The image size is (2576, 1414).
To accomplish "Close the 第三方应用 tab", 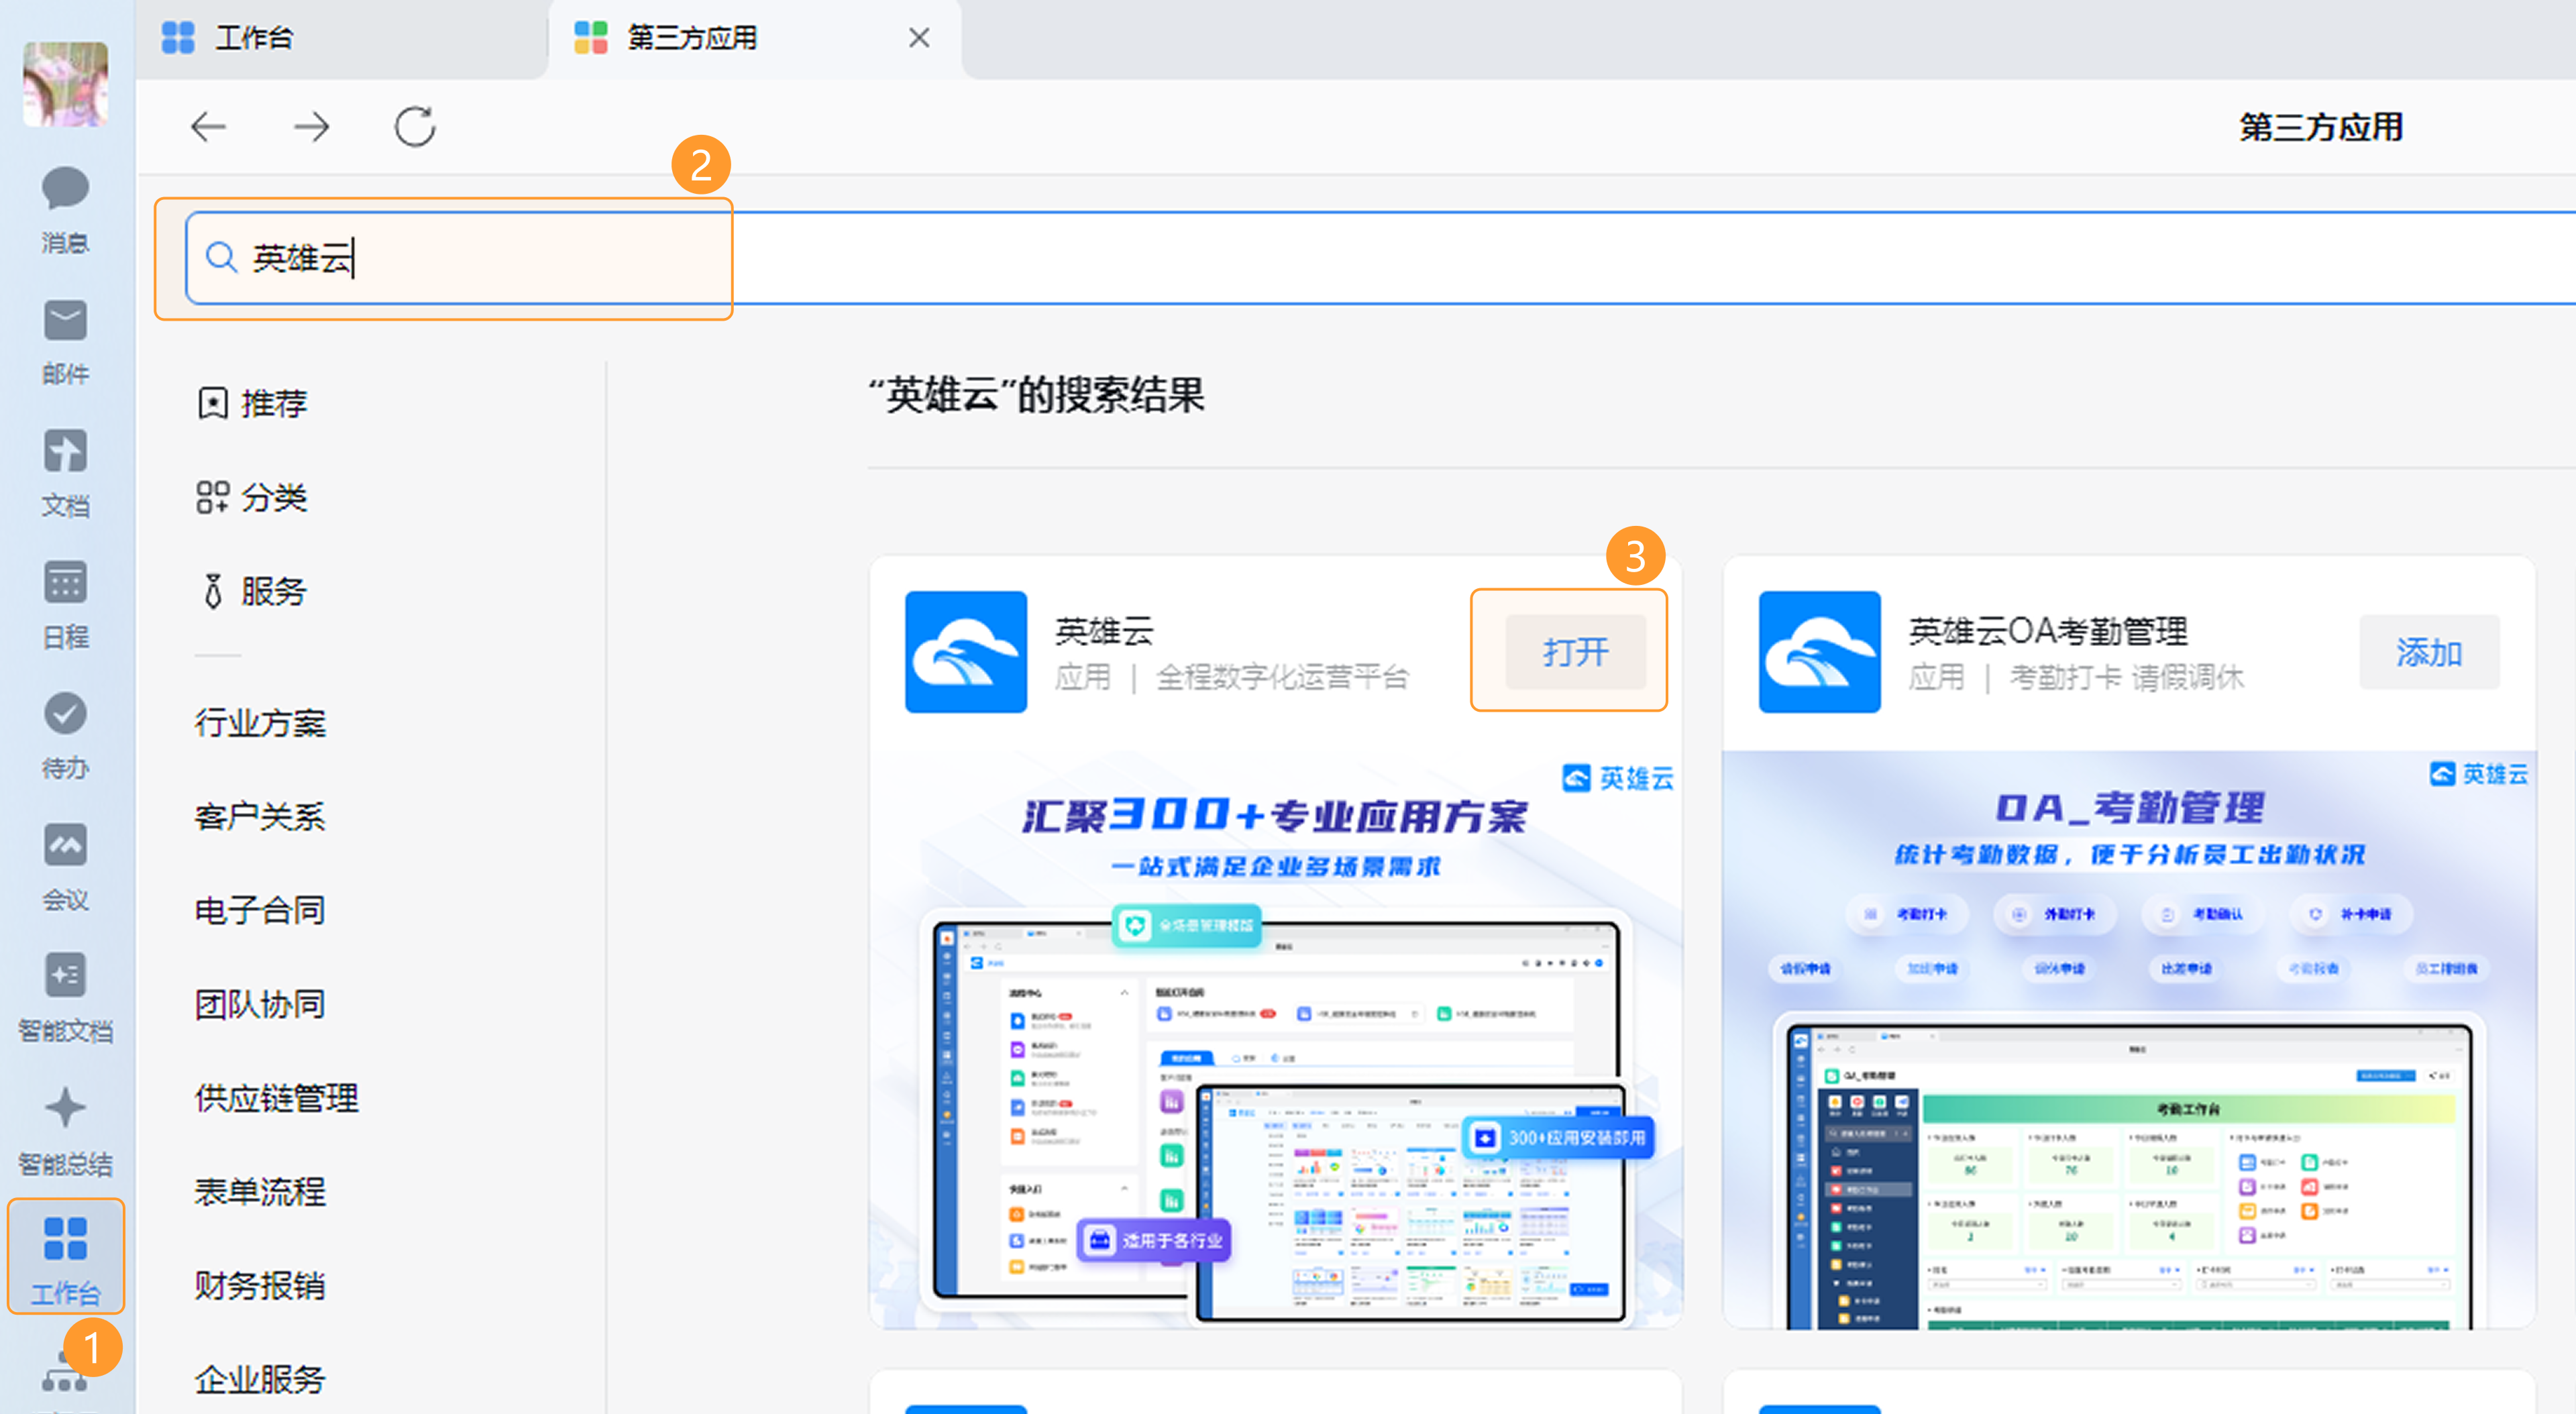I will tap(919, 38).
